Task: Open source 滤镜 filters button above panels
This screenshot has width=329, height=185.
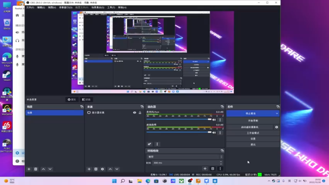Action: [x=86, y=99]
